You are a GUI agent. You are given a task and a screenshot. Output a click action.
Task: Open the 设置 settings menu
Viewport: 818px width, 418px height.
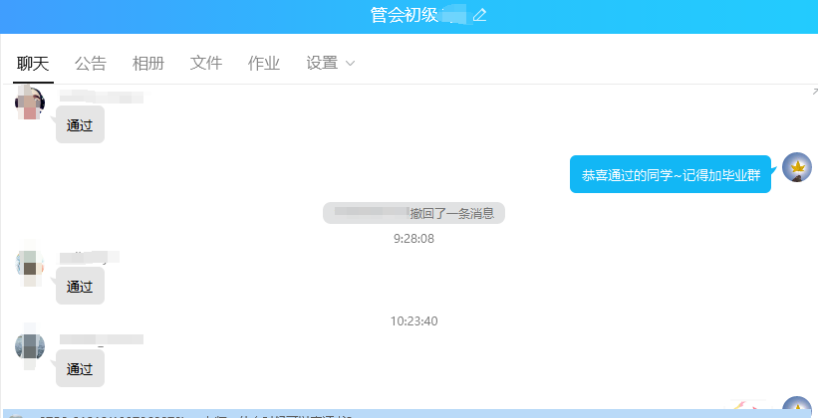tap(322, 64)
